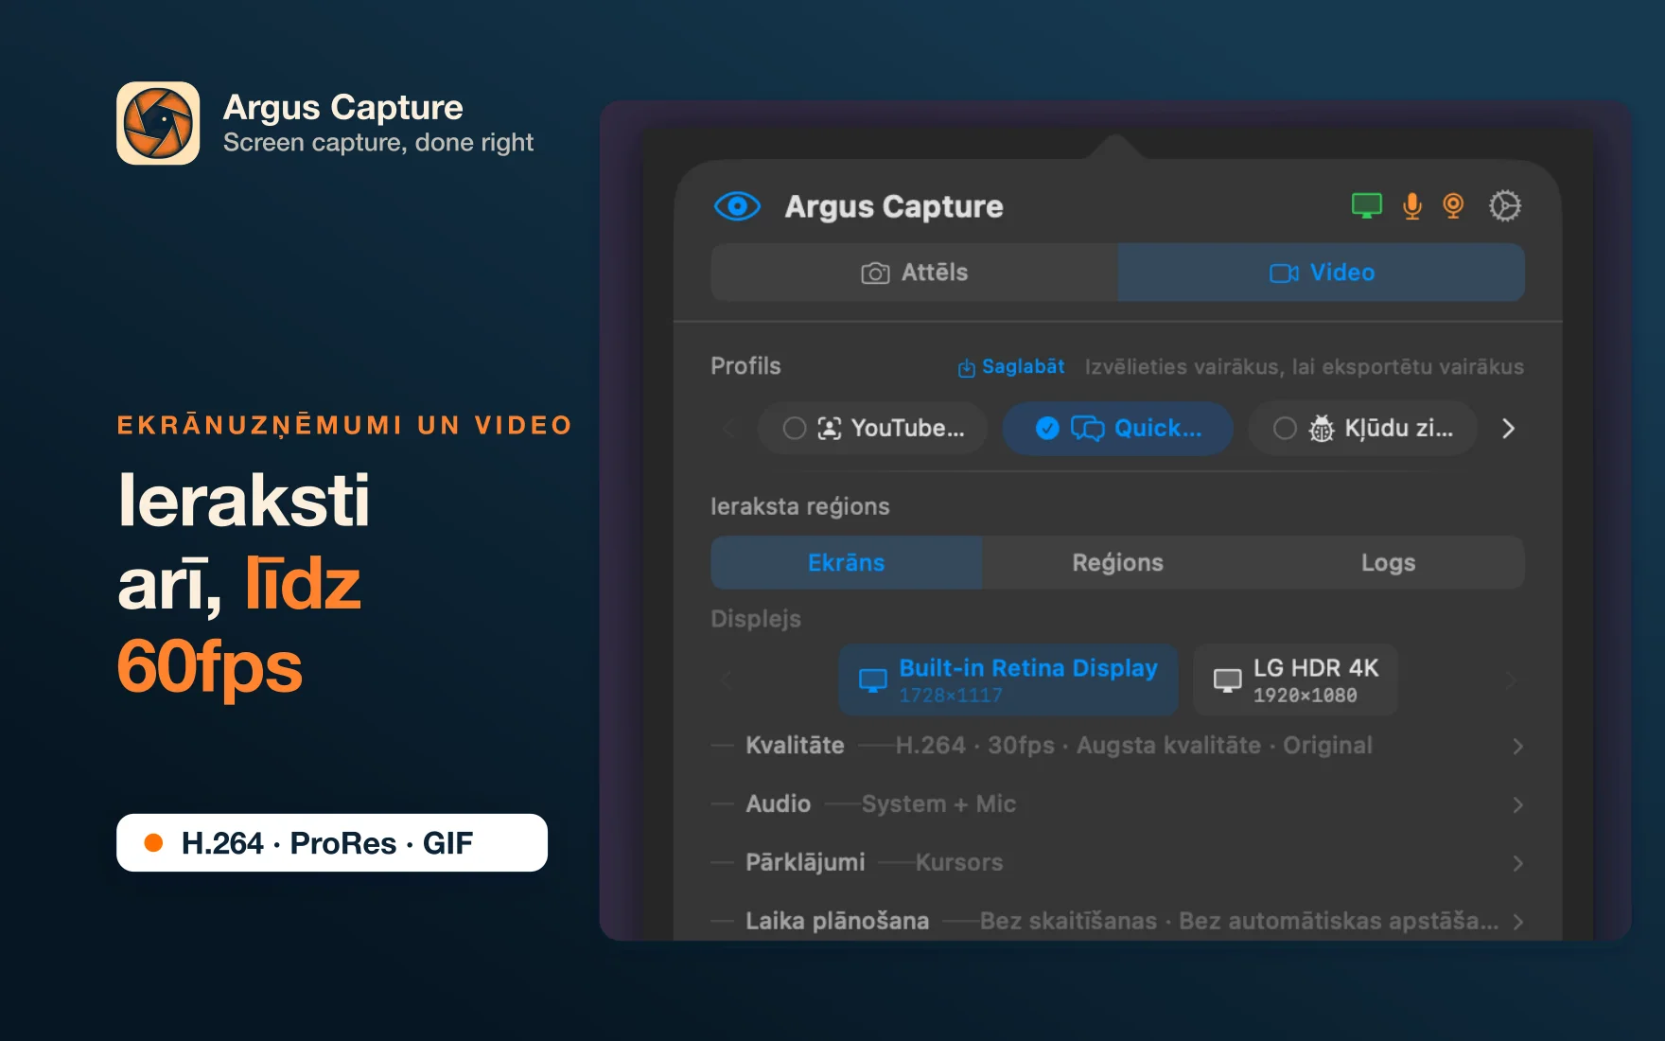Select the Reģions recording region
The height and width of the screenshot is (1041, 1665).
[1117, 562]
